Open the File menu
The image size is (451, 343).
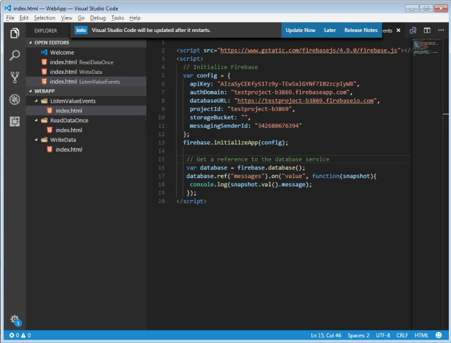point(10,18)
